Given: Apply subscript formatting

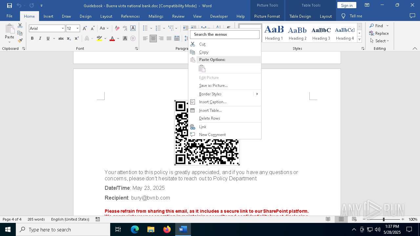Looking at the screenshot, I should pos(69,38).
